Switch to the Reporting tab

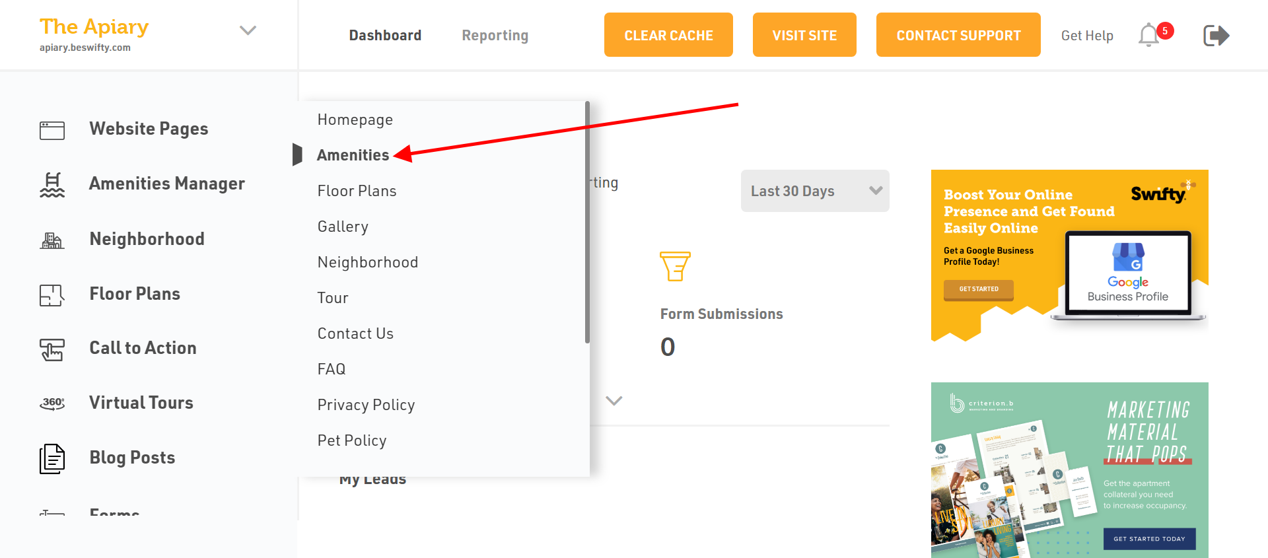point(495,36)
